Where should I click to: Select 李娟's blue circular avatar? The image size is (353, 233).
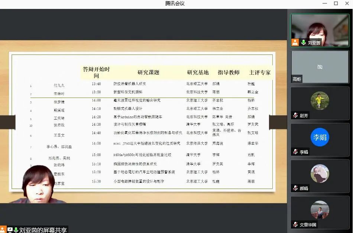point(320,137)
